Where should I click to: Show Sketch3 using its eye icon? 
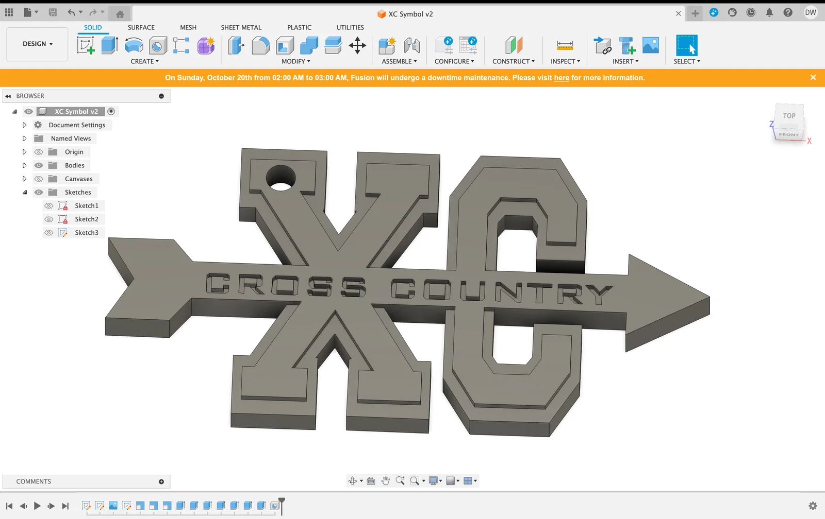(49, 232)
